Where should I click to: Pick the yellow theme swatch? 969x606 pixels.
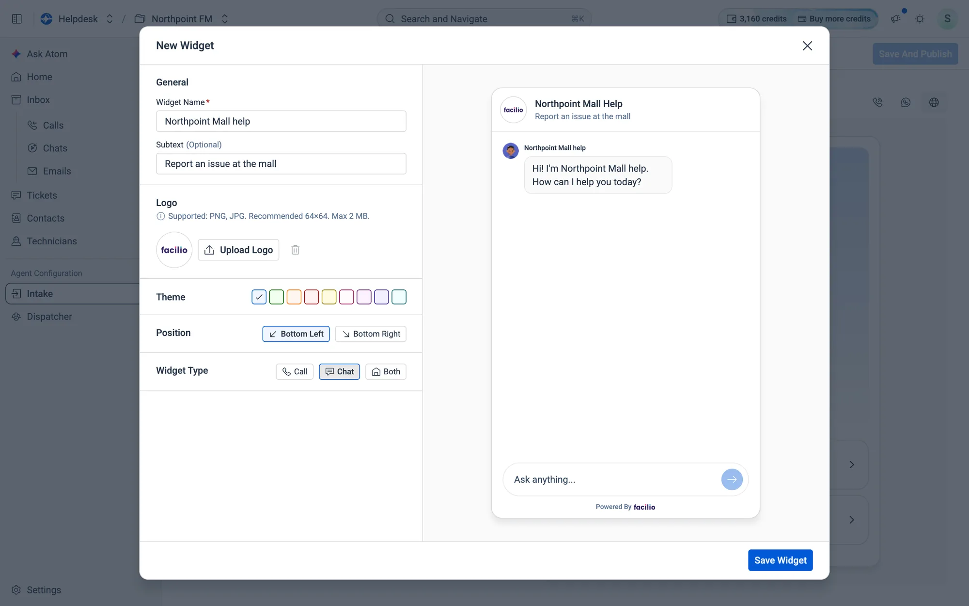(x=328, y=297)
